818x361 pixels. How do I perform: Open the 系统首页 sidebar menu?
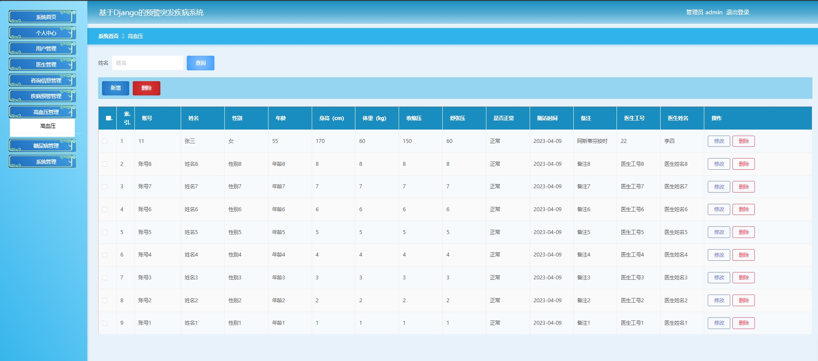pos(42,17)
